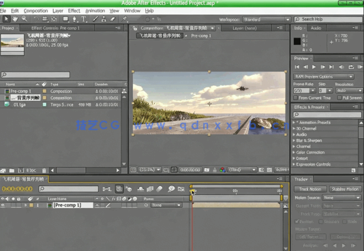This screenshot has height=251, width=364.
Task: Select the Puppet Pin tool
Action: pos(124,19)
